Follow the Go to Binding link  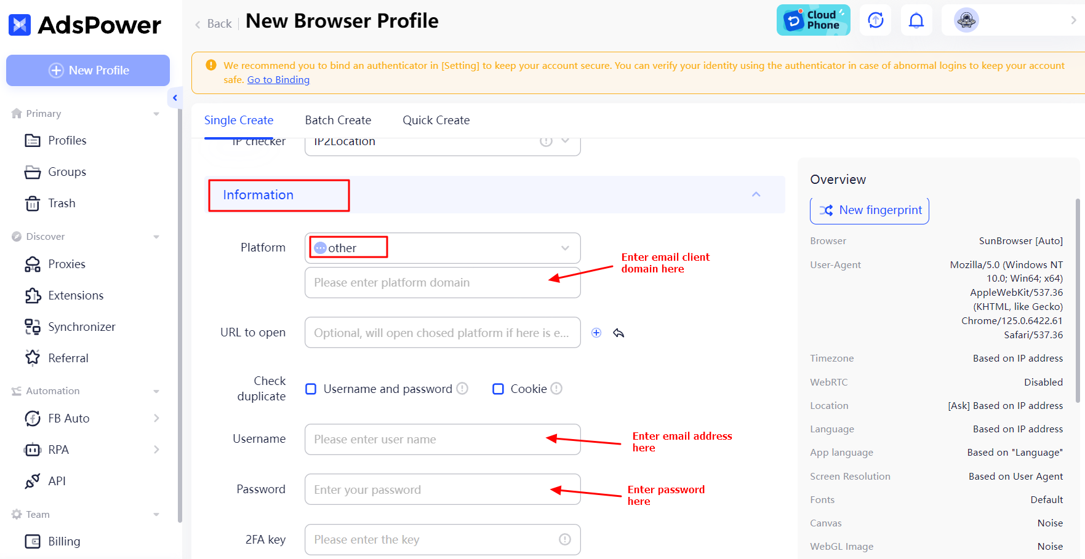coord(278,79)
